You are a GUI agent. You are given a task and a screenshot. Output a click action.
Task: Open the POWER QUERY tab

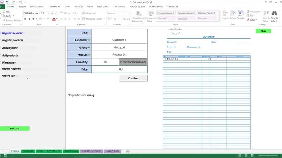tap(137, 7)
